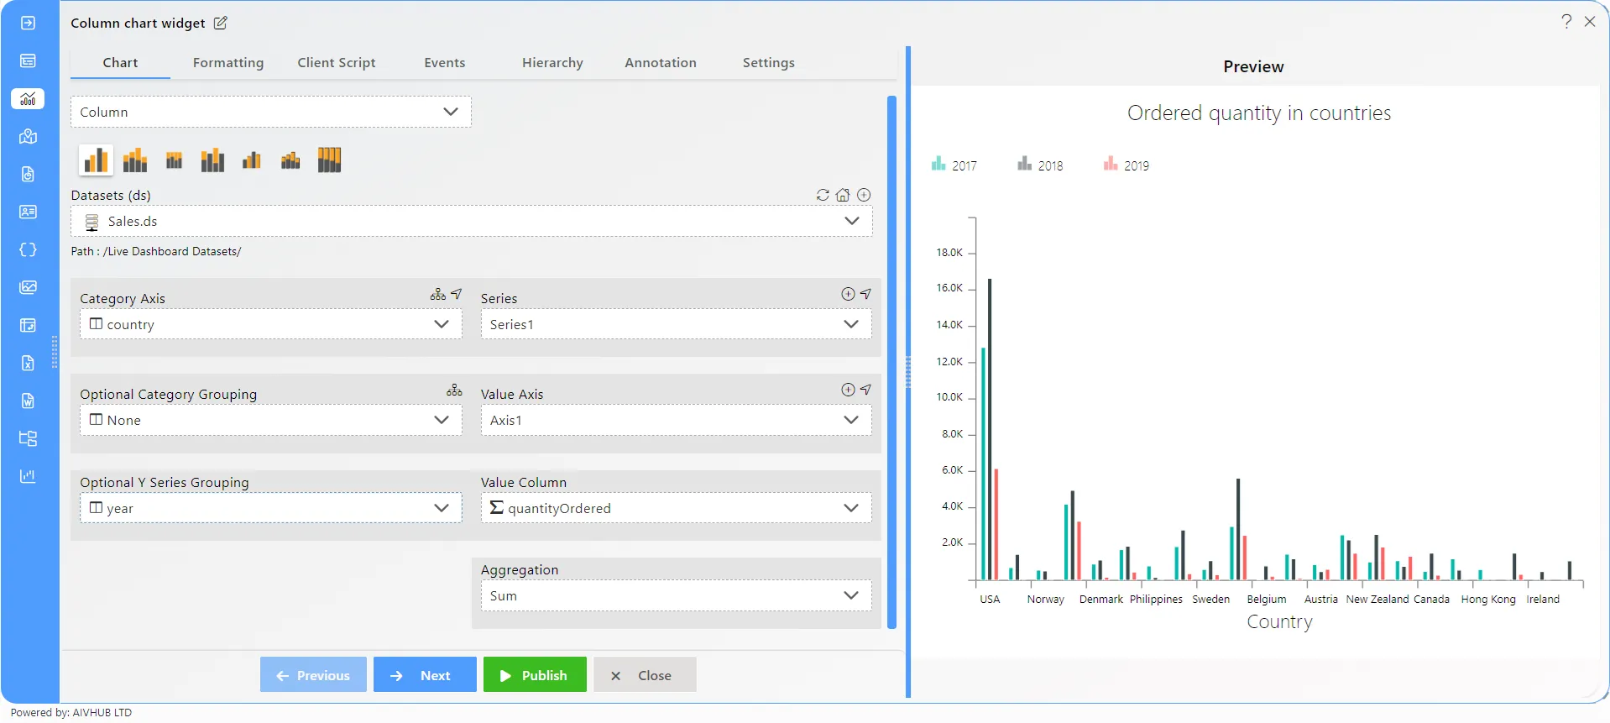Viewport: 1610px width, 723px height.
Task: Click the 'Country' axis title in preview
Action: coord(1279,622)
